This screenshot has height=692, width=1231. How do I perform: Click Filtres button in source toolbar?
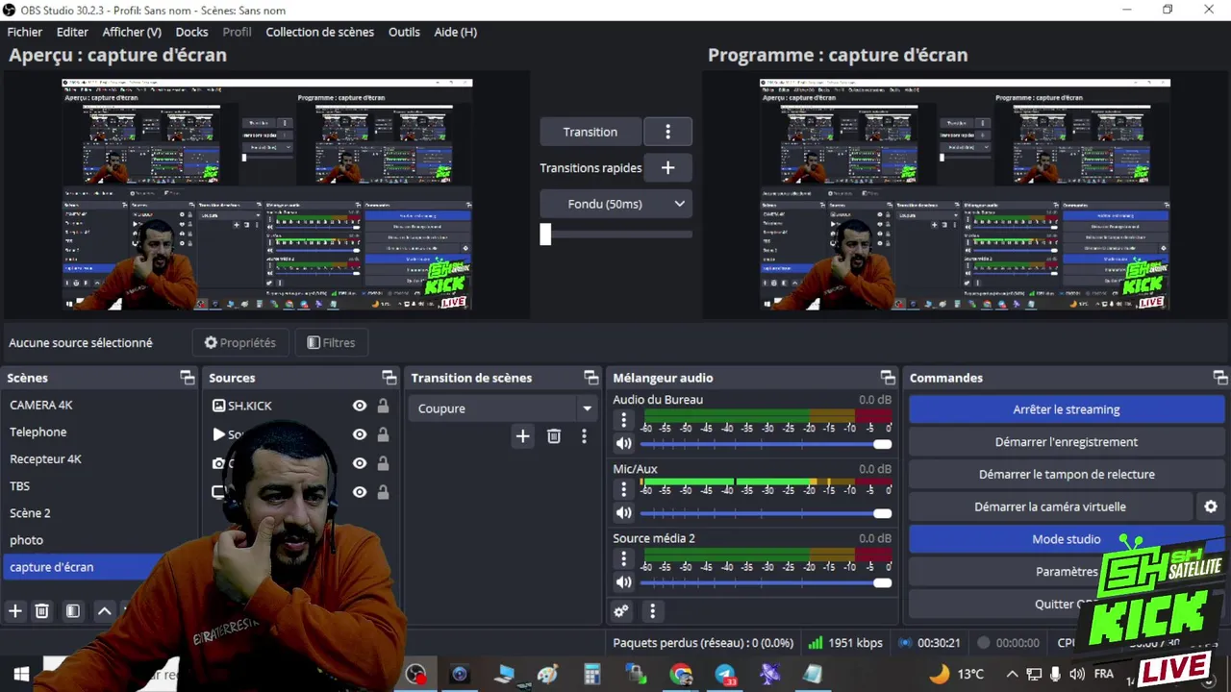331,342
